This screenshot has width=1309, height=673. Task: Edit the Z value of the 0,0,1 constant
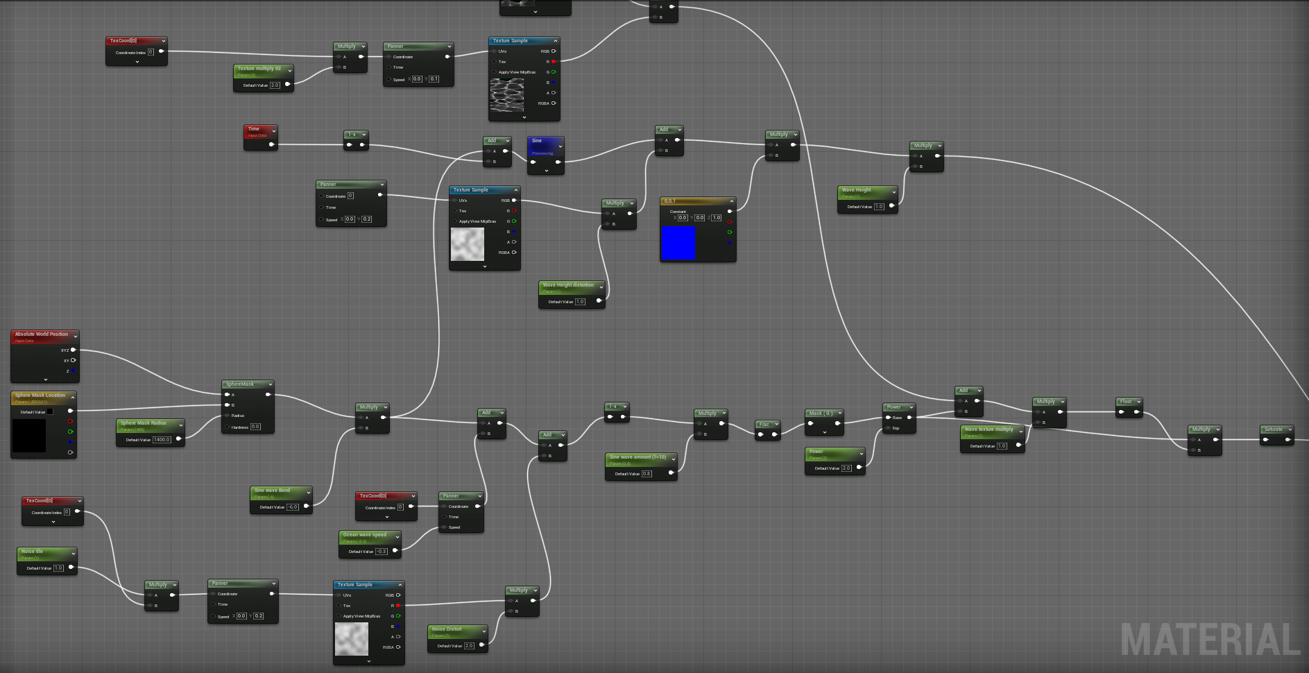(717, 217)
